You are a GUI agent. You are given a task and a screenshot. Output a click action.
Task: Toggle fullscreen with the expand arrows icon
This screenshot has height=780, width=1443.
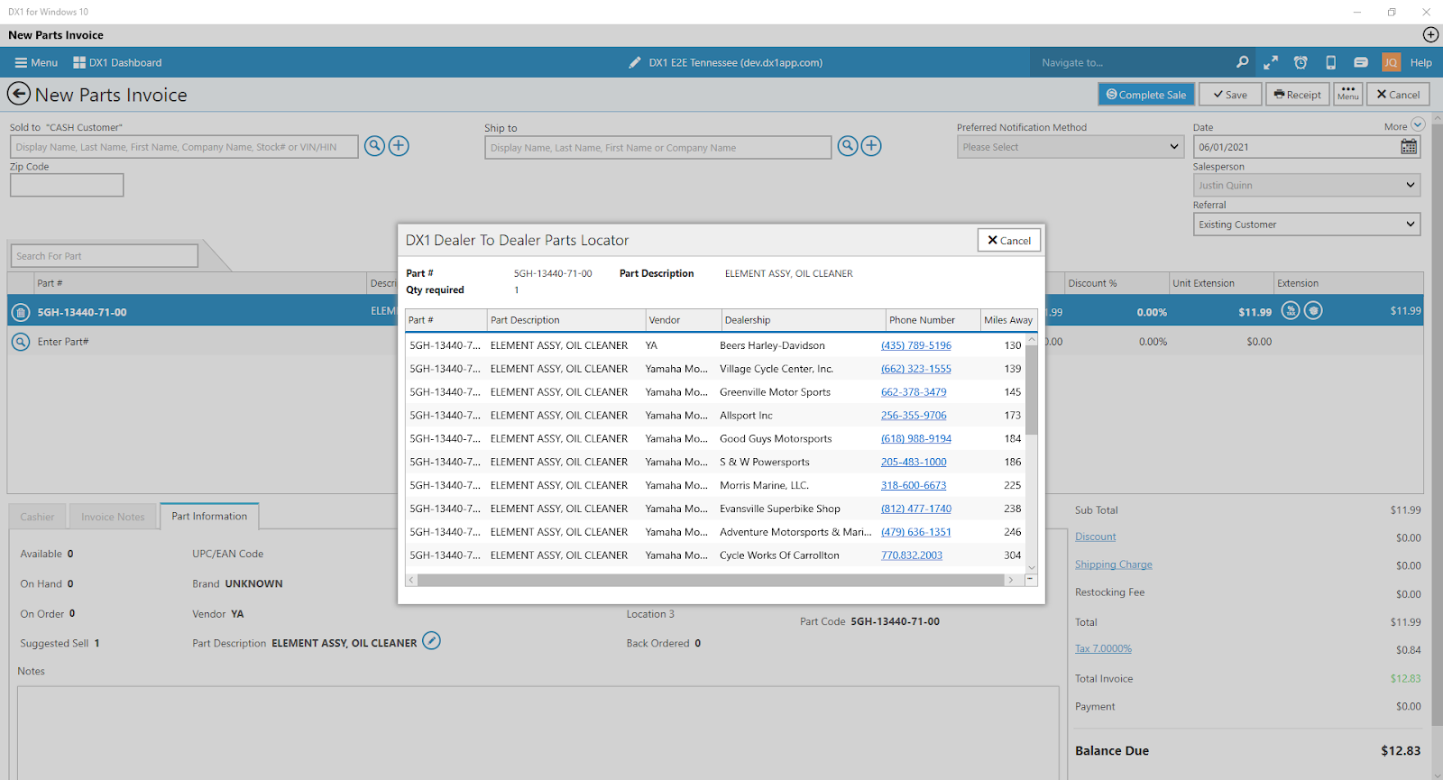pyautogui.click(x=1271, y=62)
